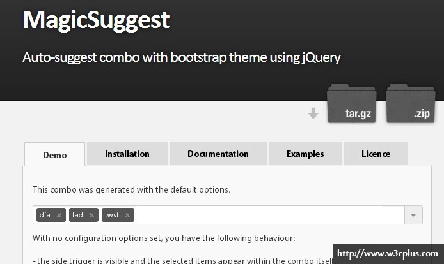
Task: Remove the dfa tag with its x
Action: click(59, 216)
